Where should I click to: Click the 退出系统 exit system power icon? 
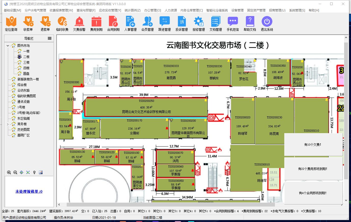pos(267,24)
